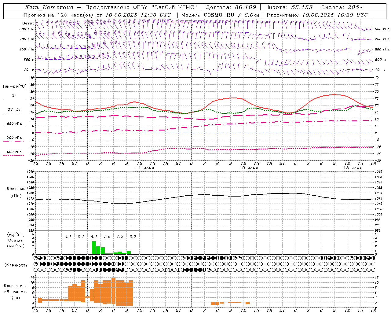Click the elevation text Высота: 205м

(342, 7)
